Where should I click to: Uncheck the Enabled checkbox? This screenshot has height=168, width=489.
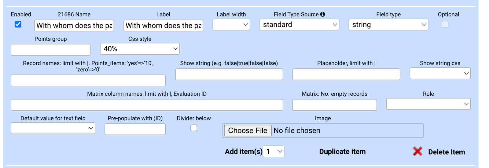(x=18, y=24)
